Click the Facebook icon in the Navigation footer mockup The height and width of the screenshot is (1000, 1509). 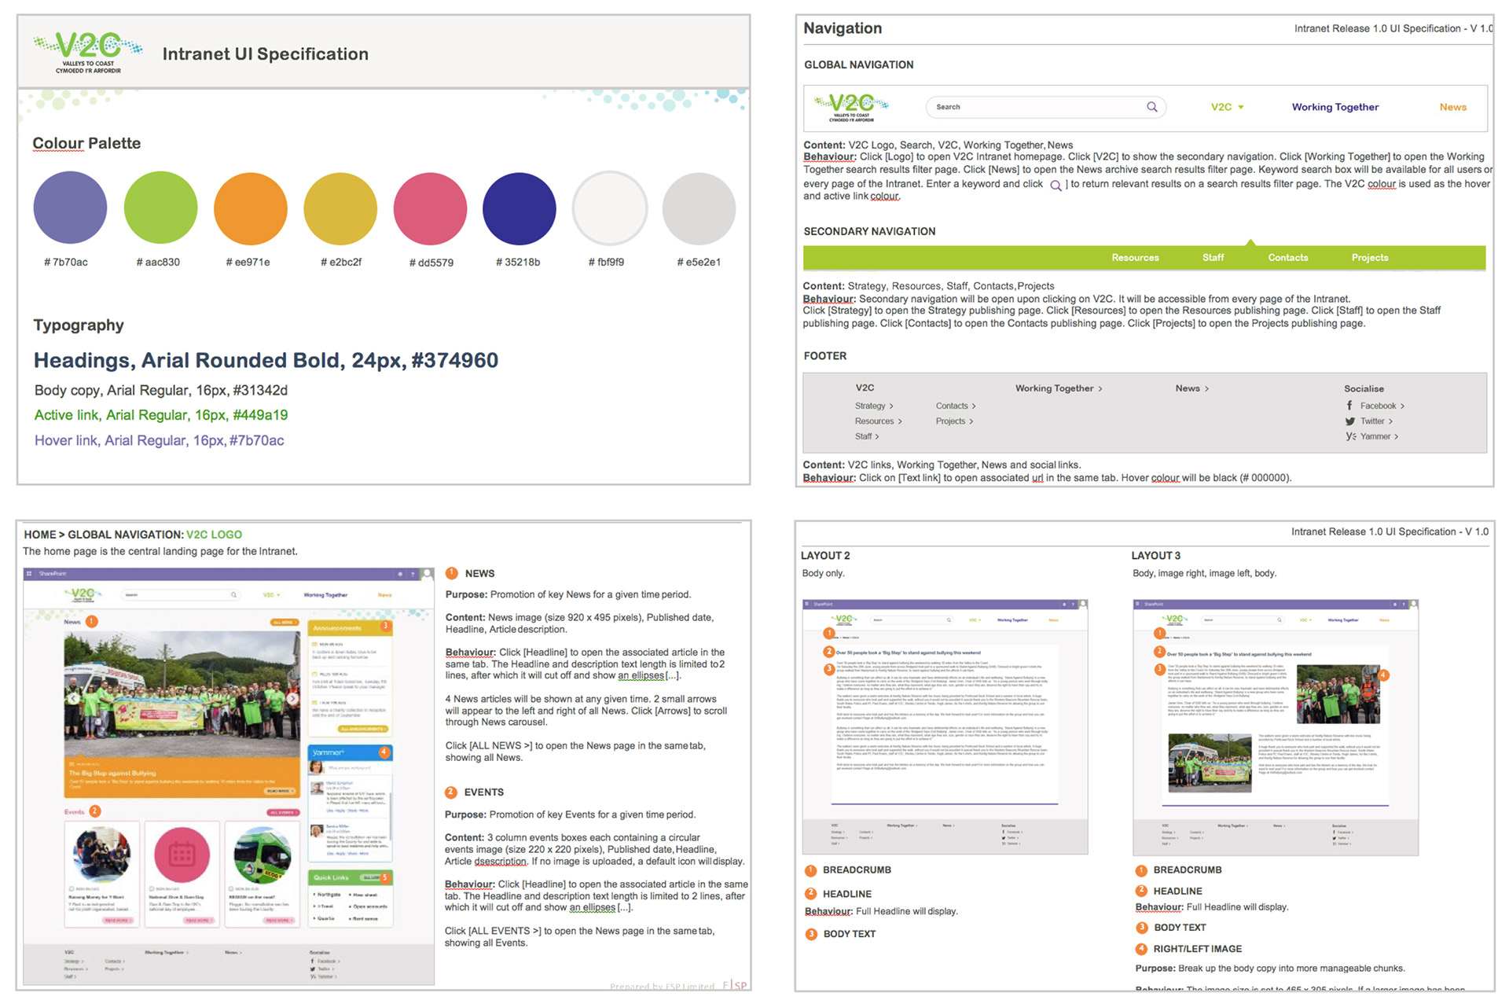coord(1349,406)
